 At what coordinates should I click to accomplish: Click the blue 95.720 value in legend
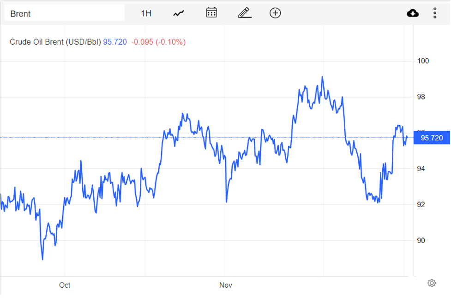point(115,42)
